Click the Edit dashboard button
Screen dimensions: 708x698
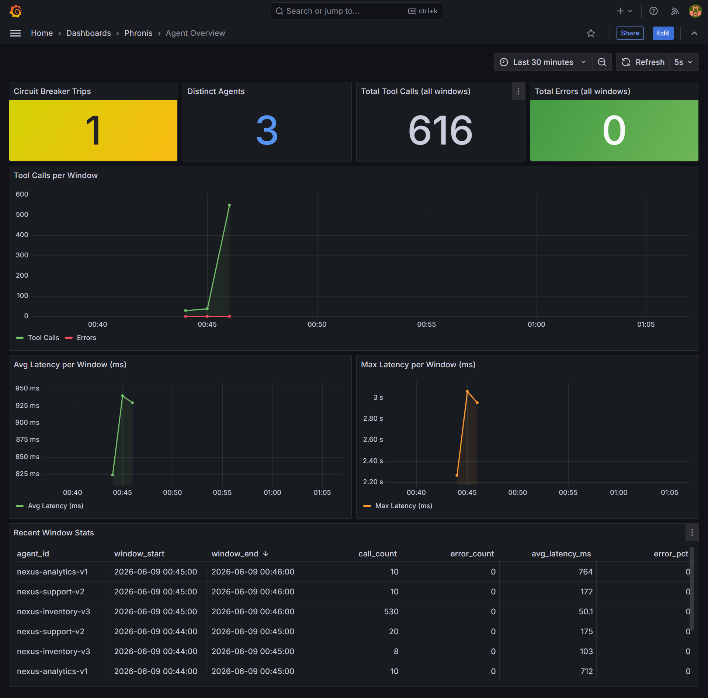(x=663, y=33)
